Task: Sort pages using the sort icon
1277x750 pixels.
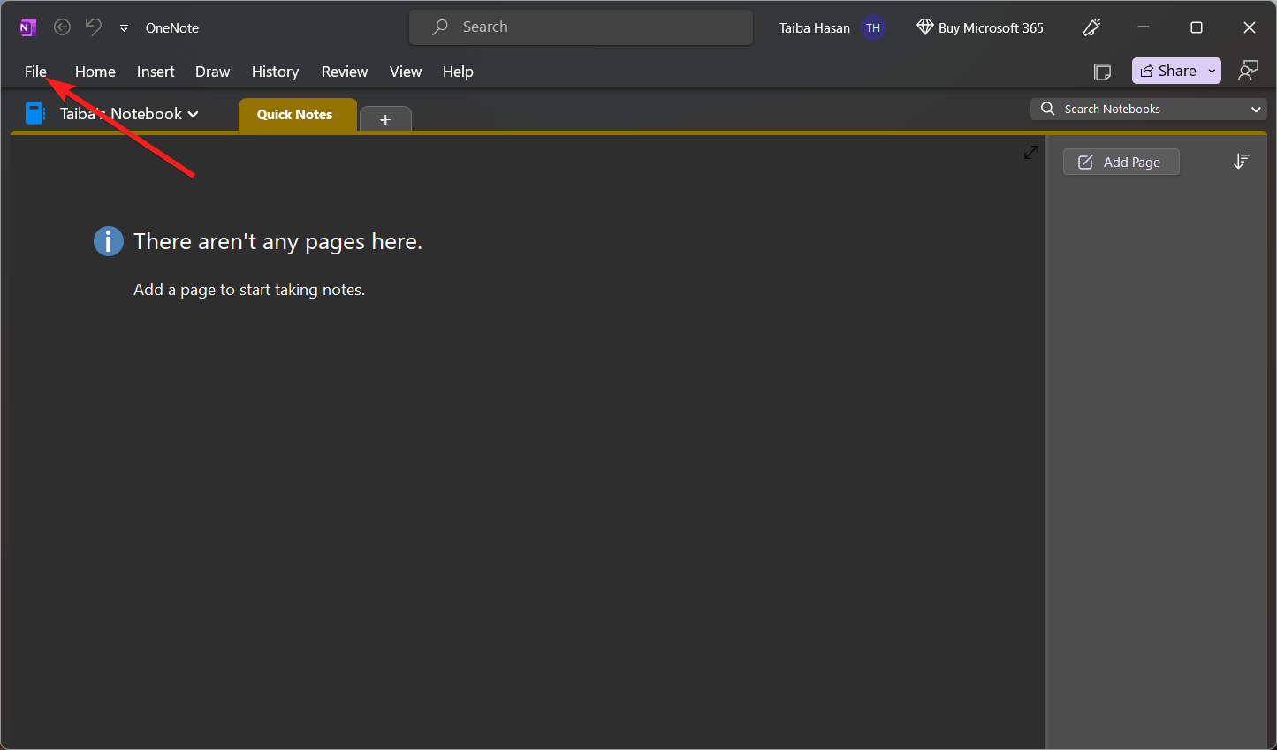Action: (x=1242, y=162)
